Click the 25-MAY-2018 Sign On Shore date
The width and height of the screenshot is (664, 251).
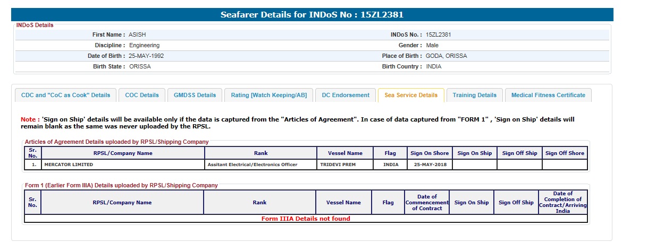coord(430,165)
